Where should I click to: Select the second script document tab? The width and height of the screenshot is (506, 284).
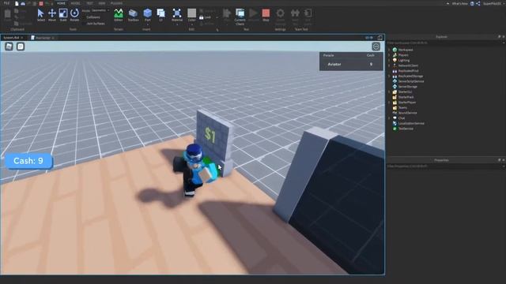43,38
